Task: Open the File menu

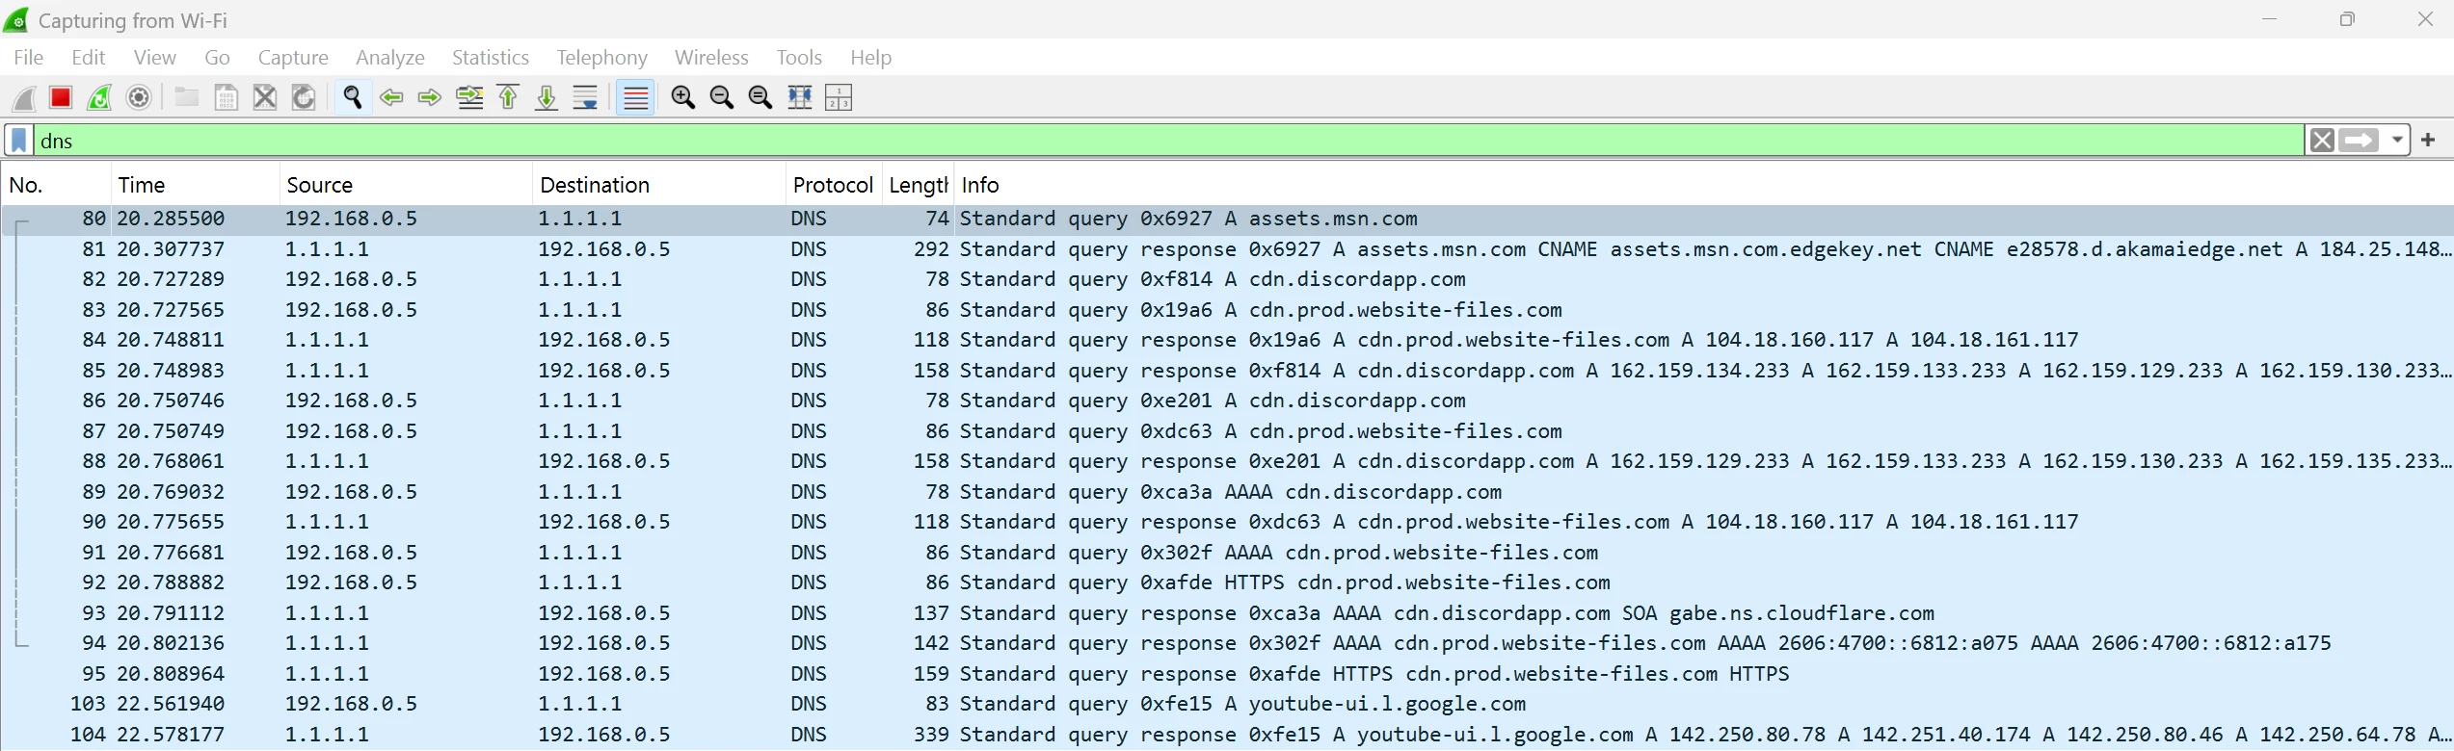Action: click(x=29, y=58)
